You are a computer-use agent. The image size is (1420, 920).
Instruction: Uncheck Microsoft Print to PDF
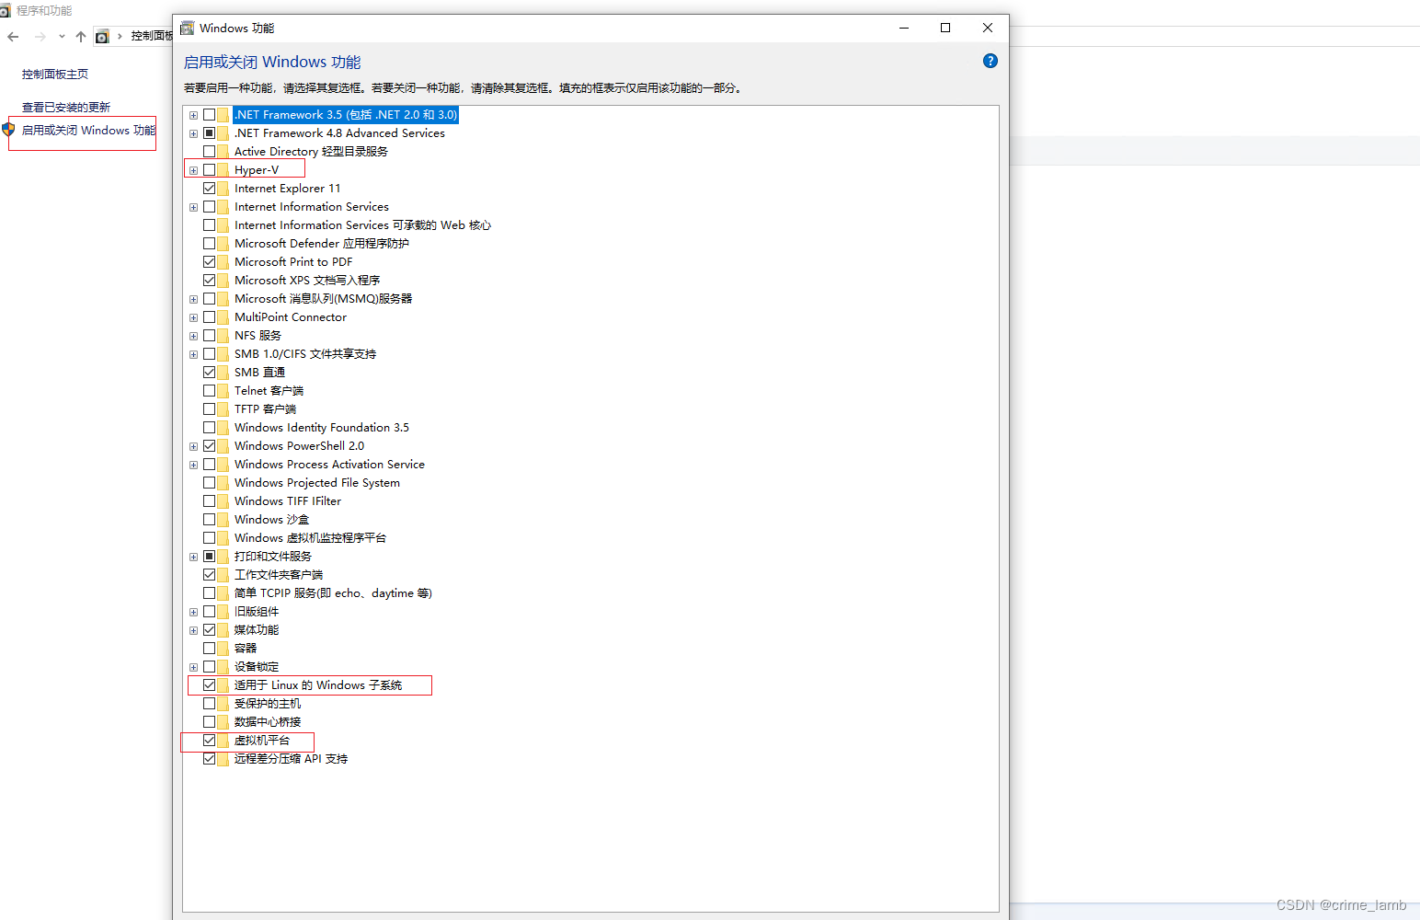[210, 262]
